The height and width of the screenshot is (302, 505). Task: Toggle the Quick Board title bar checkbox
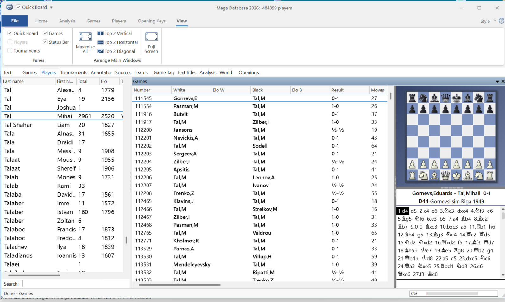pos(18,7)
